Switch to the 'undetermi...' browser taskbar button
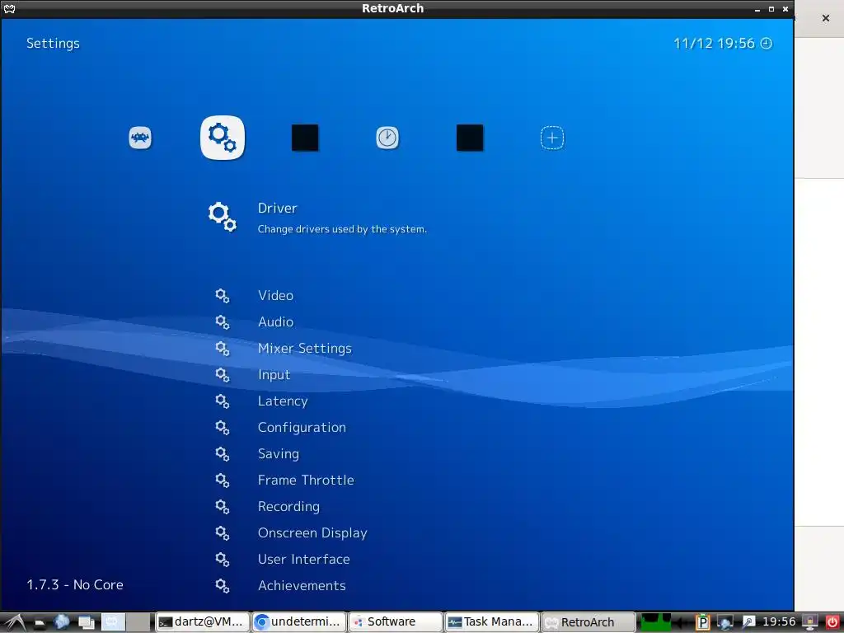844x633 pixels. point(298,622)
